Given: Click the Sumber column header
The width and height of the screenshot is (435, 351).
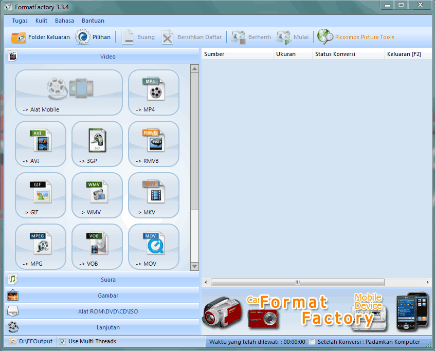Looking at the screenshot, I should tap(238, 54).
